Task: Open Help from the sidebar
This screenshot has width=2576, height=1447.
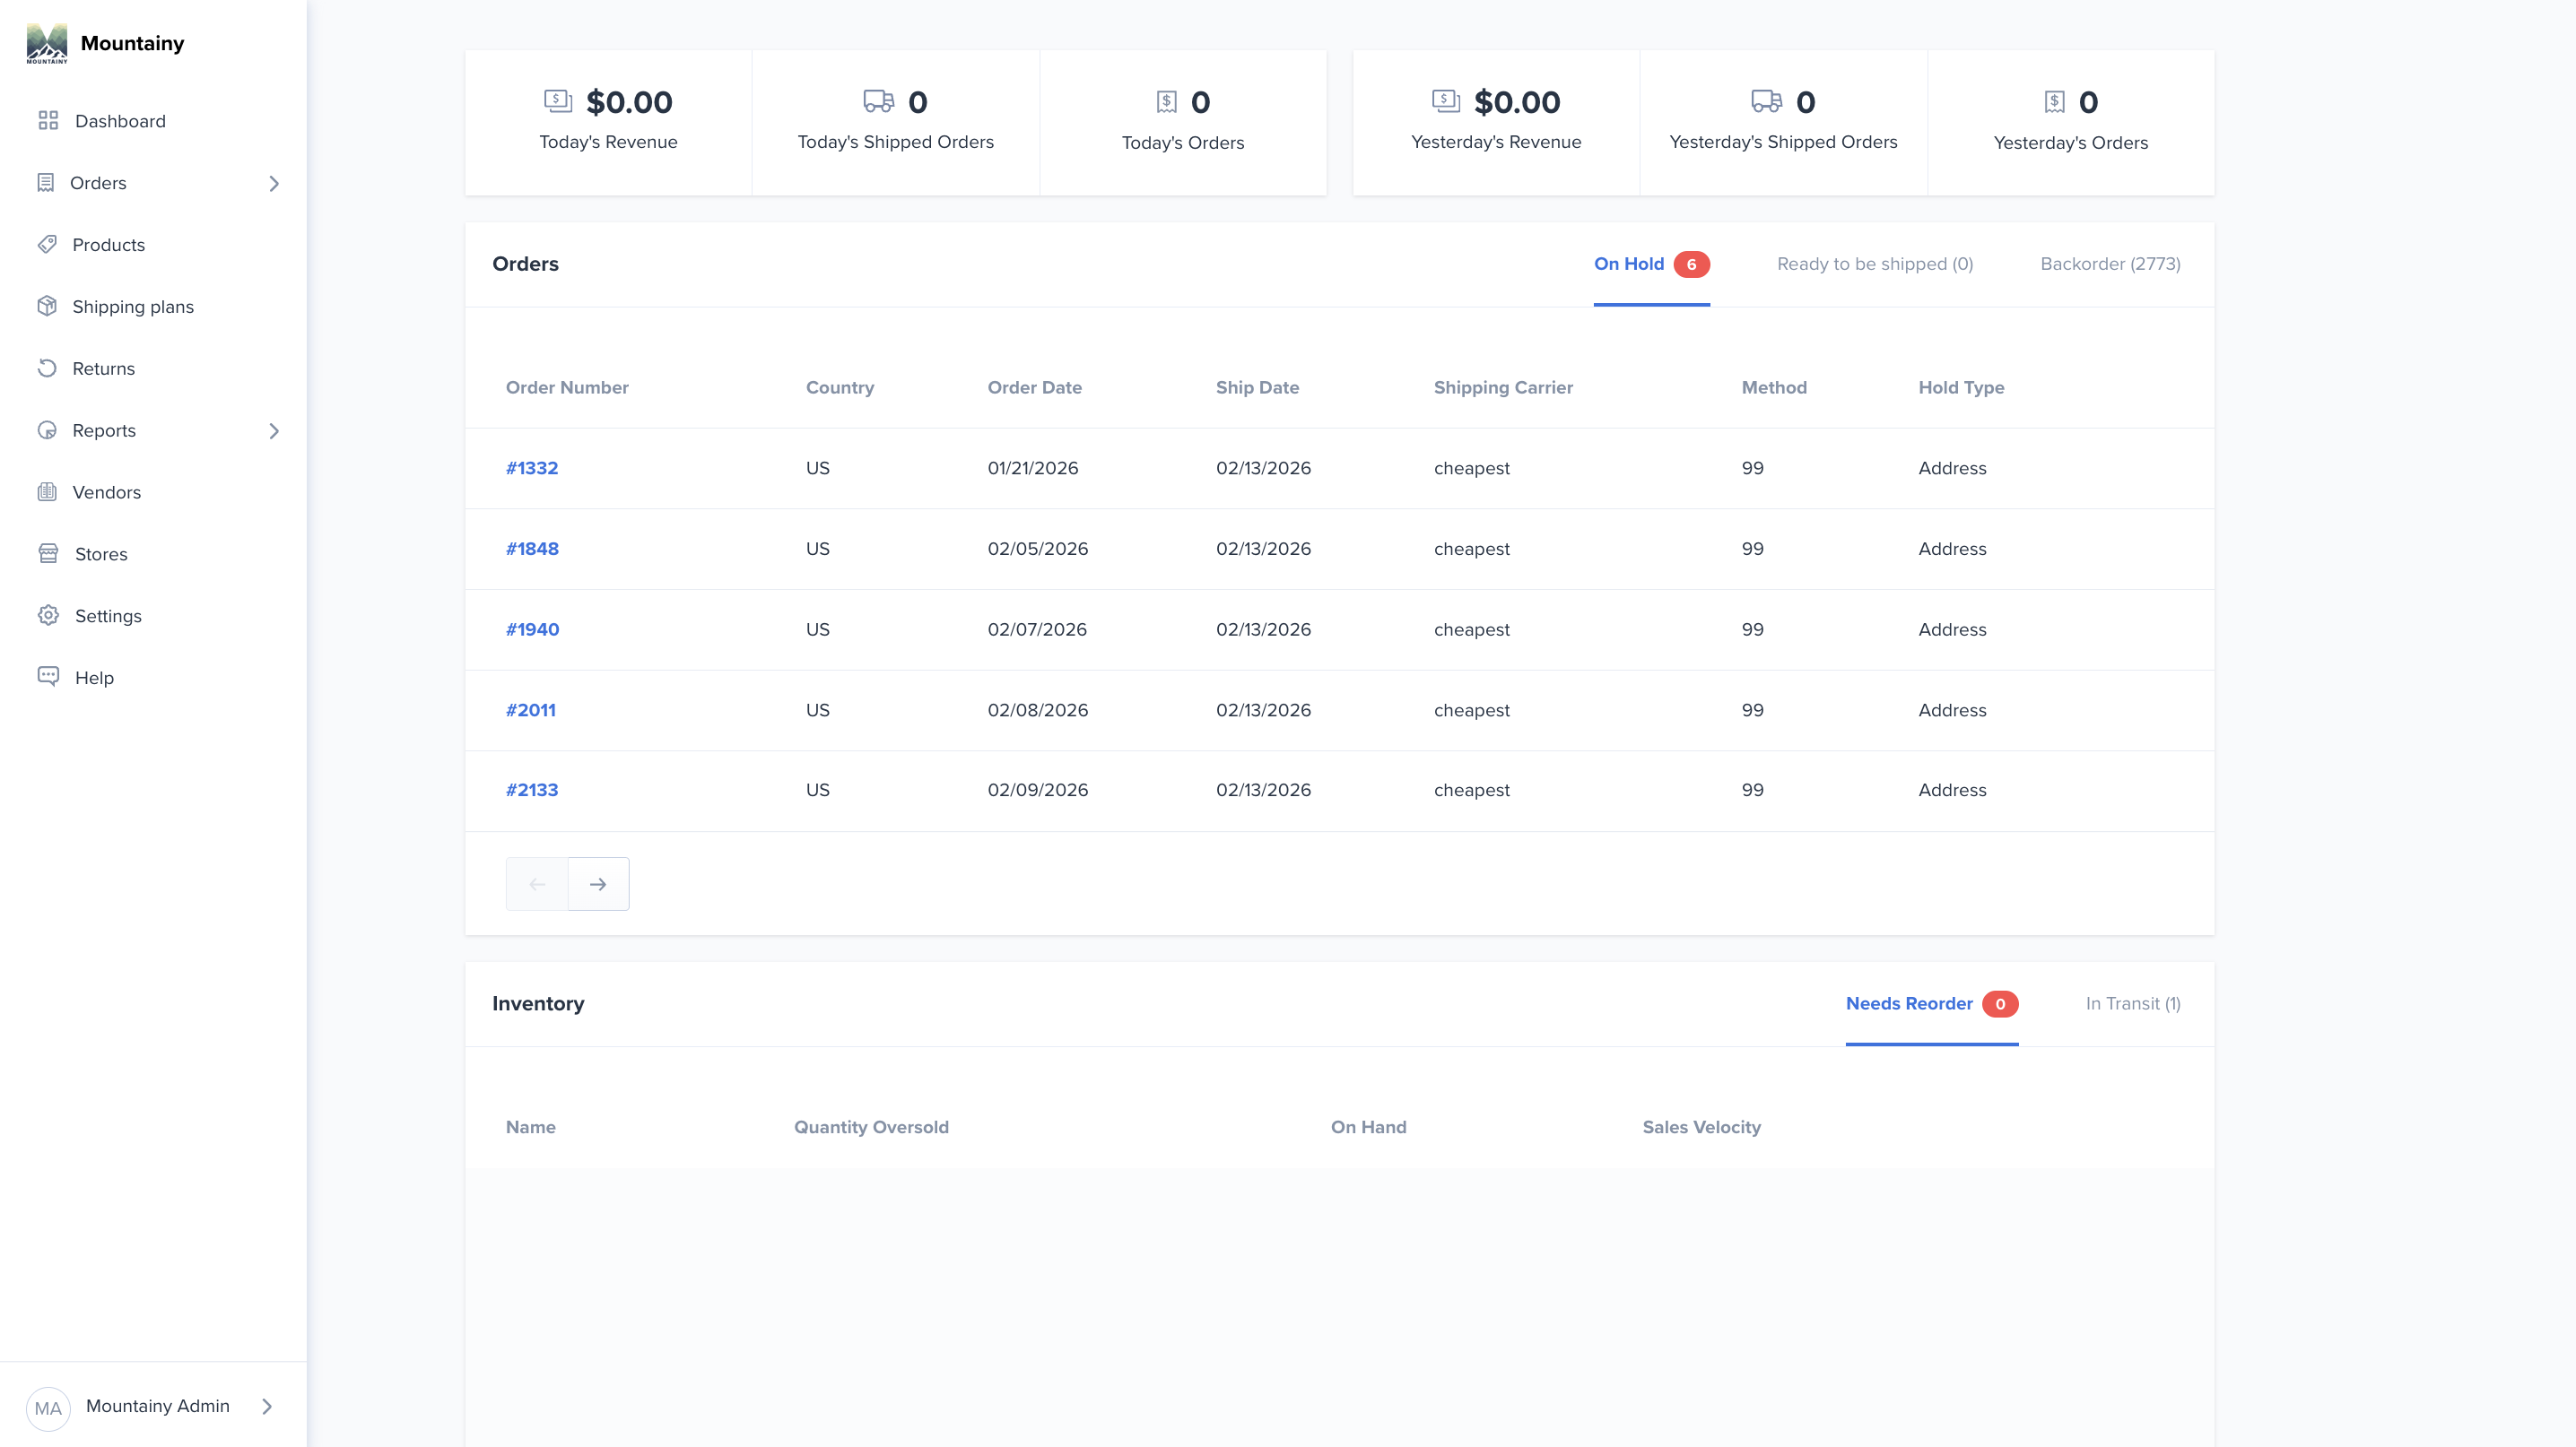Action: (x=94, y=678)
